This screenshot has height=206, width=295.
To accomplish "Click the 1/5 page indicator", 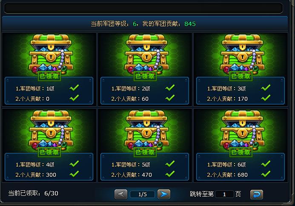I will click(x=143, y=195).
